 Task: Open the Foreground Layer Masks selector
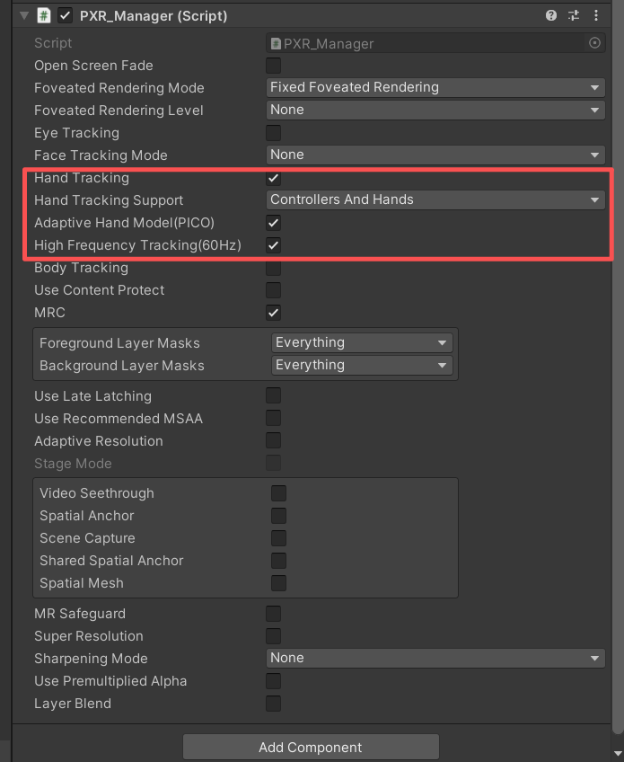click(361, 342)
